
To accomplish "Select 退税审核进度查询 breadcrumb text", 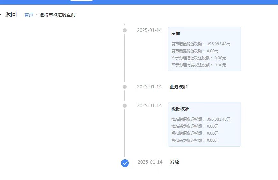I will 57,15.
